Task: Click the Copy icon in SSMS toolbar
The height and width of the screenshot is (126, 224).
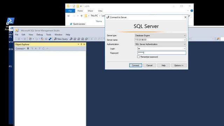Action: coord(96,39)
